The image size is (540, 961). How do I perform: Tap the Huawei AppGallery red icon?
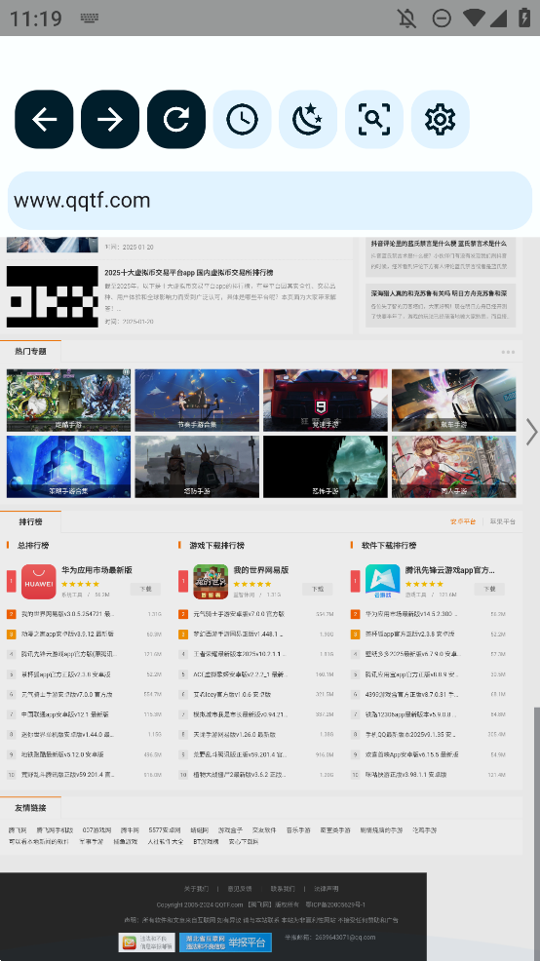pyautogui.click(x=39, y=582)
